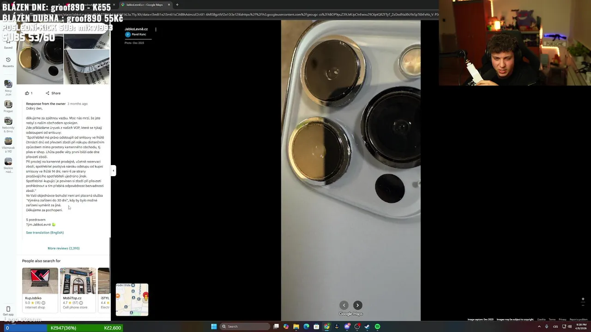Open the three-dot menu beside JabkoLevně.cz
This screenshot has width=591, height=332.
[x=156, y=30]
